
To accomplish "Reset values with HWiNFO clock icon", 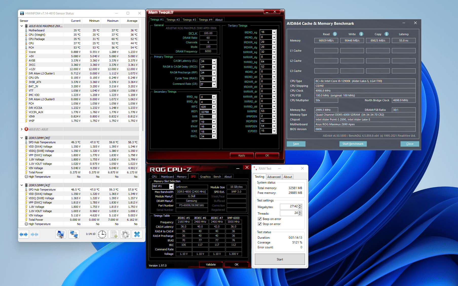I will (102, 234).
